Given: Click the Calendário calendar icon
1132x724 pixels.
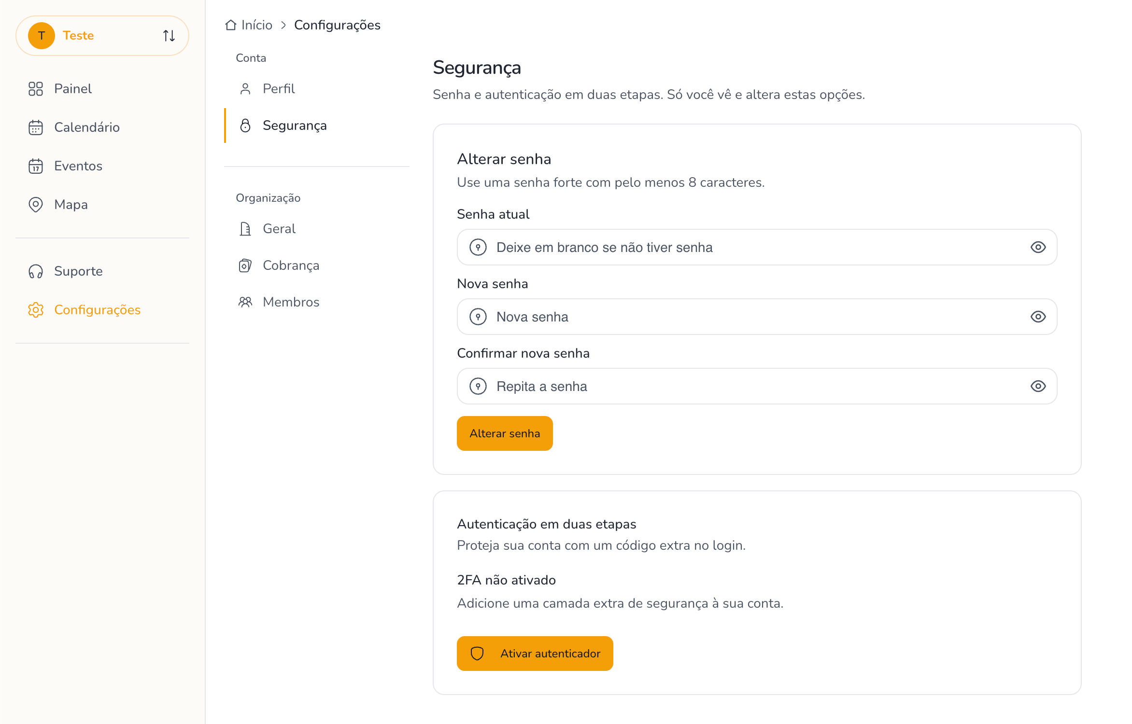Looking at the screenshot, I should point(36,127).
